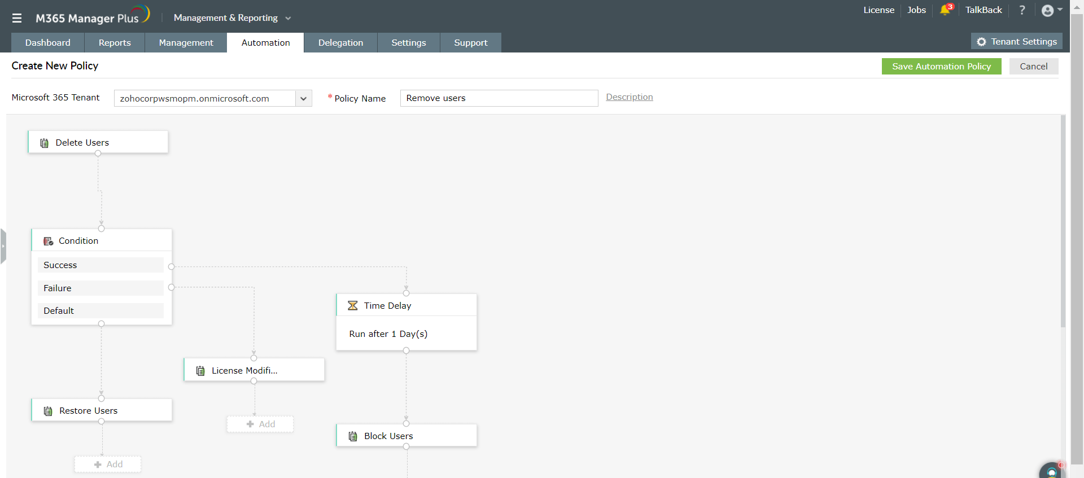
Task: Open the notifications bell
Action: (x=946, y=10)
